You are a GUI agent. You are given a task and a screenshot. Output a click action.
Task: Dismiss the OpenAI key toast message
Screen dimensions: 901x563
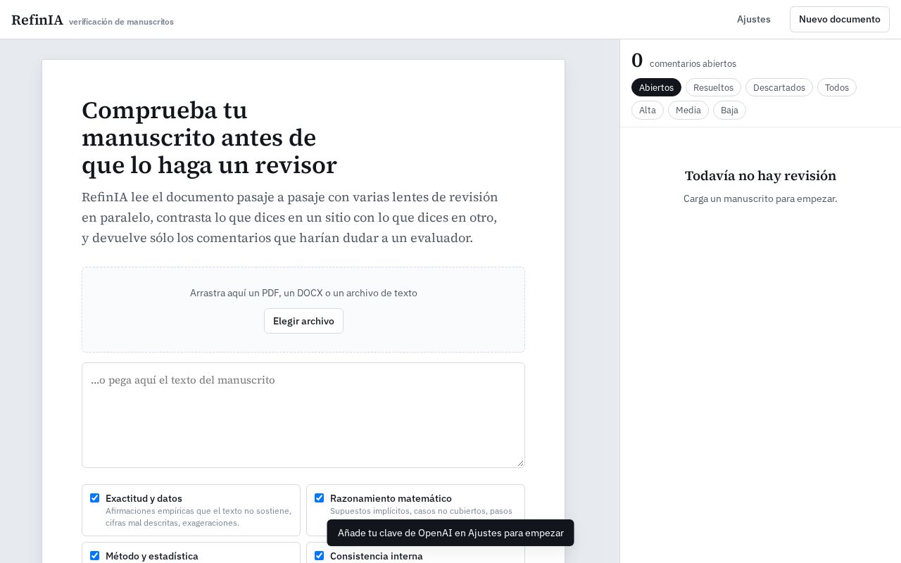click(x=450, y=533)
